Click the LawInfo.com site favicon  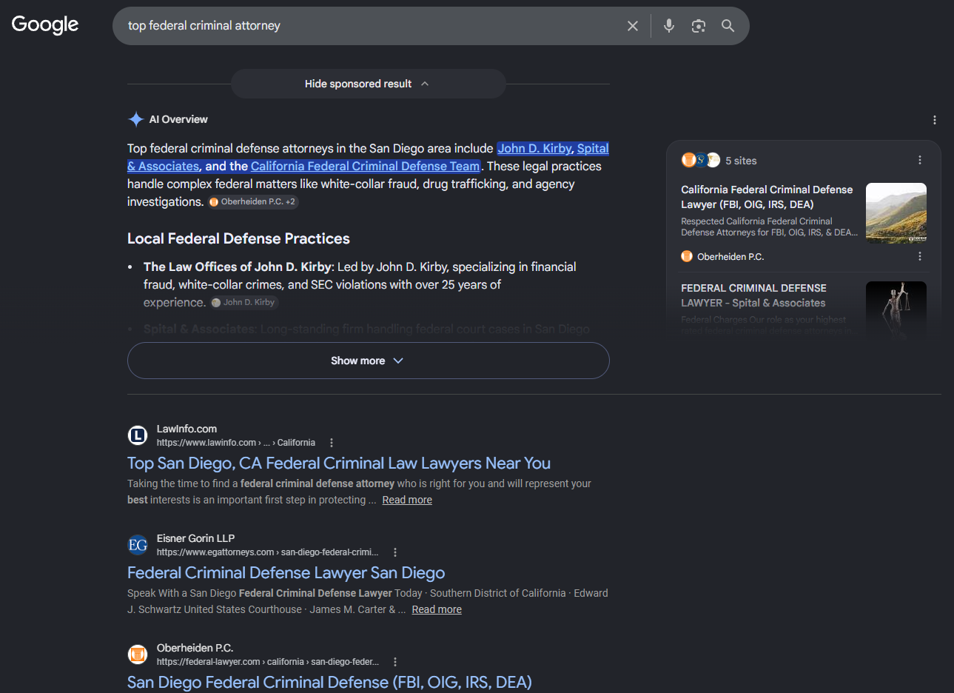pos(138,435)
